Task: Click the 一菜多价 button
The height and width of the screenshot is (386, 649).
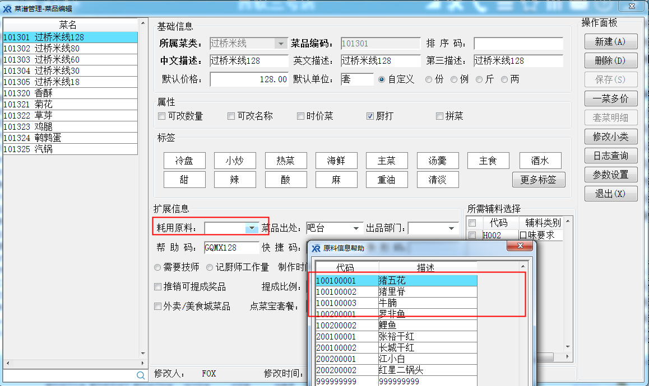Action: (610, 99)
